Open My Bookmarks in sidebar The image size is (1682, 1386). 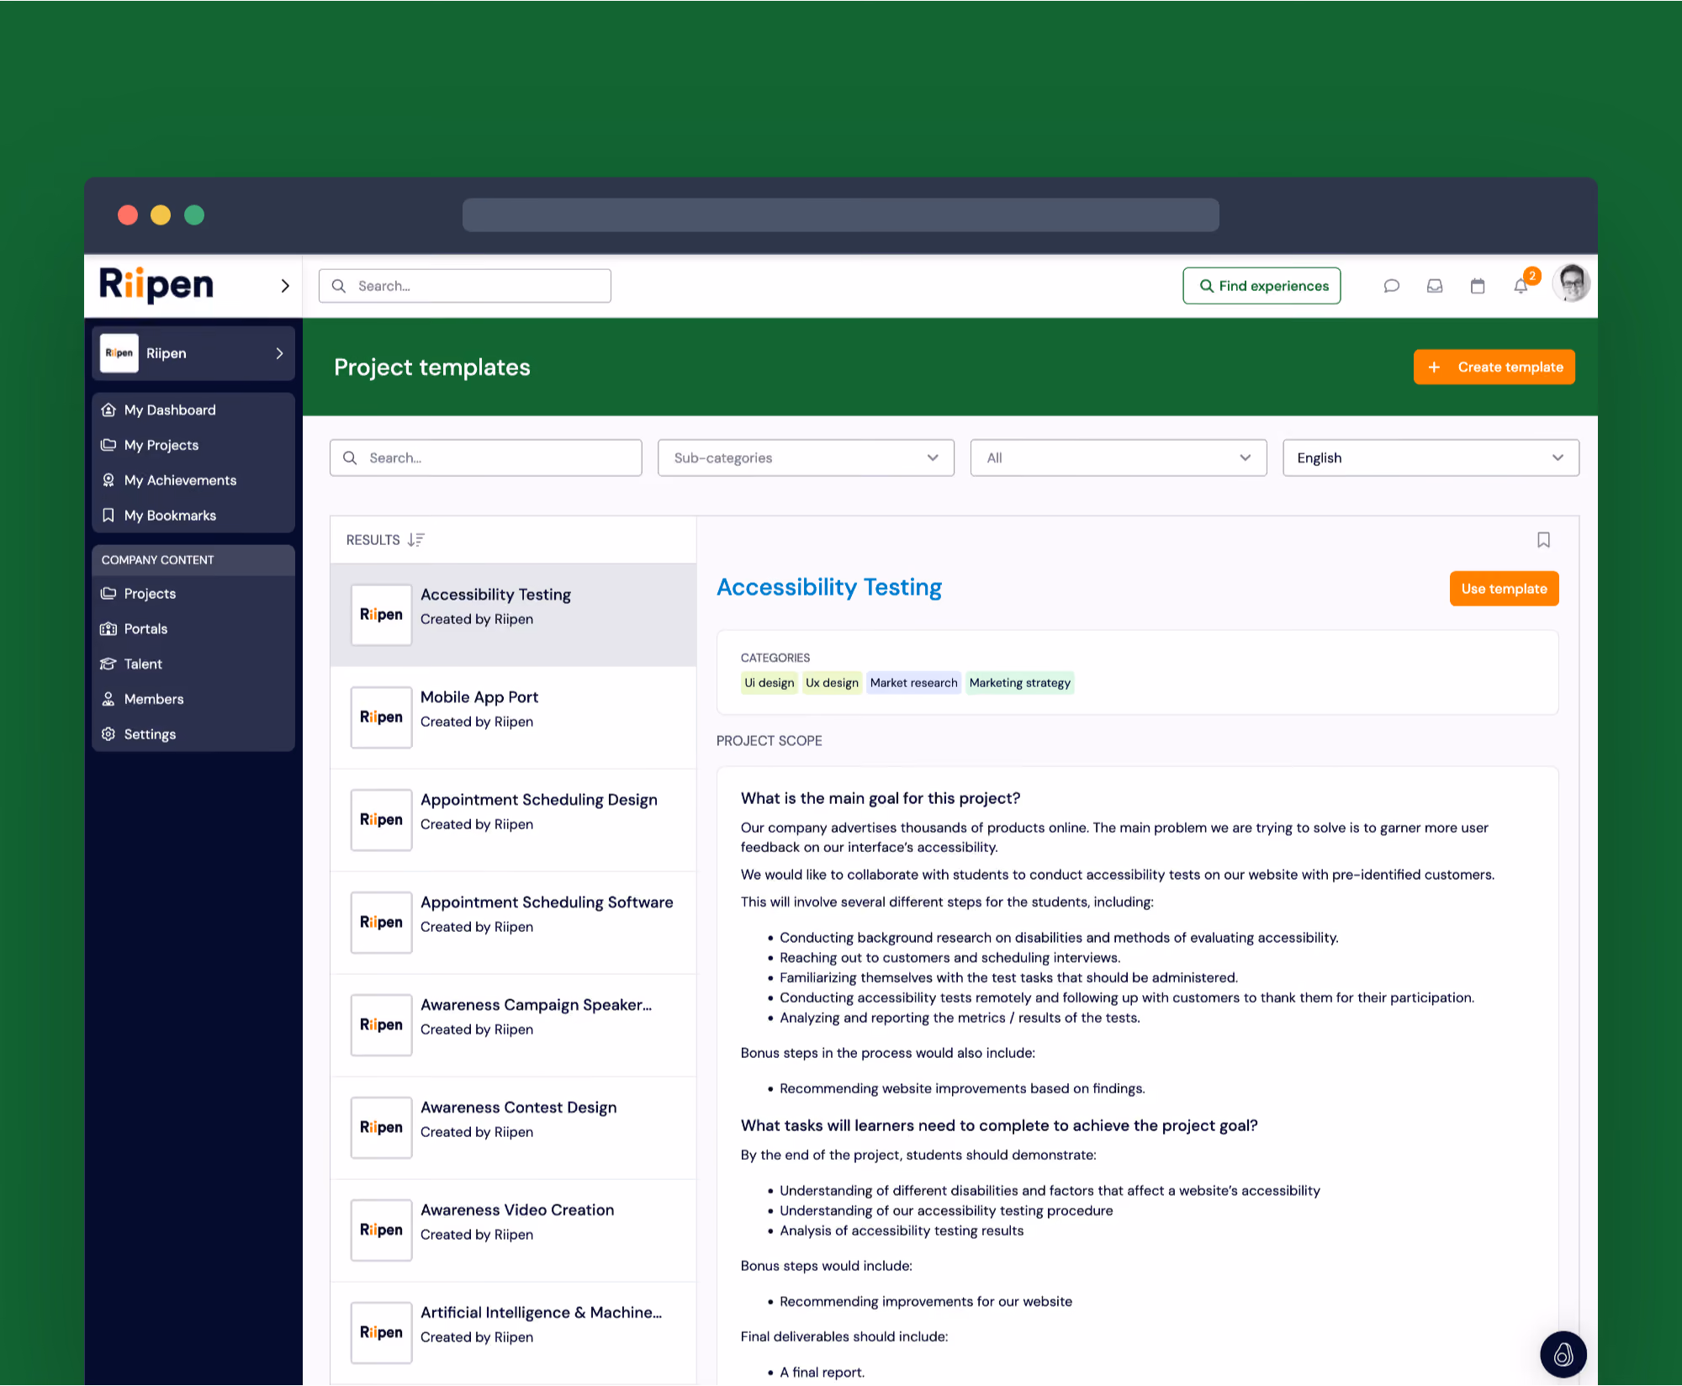193,516
